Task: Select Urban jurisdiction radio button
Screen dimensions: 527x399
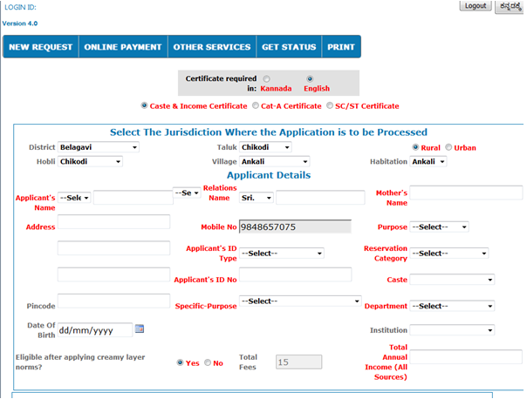Action: click(448, 147)
